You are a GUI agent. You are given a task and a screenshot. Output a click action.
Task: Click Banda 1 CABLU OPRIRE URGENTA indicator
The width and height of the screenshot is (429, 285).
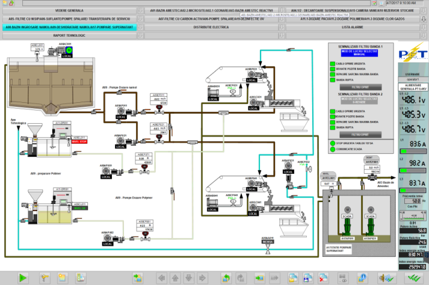[333, 64]
